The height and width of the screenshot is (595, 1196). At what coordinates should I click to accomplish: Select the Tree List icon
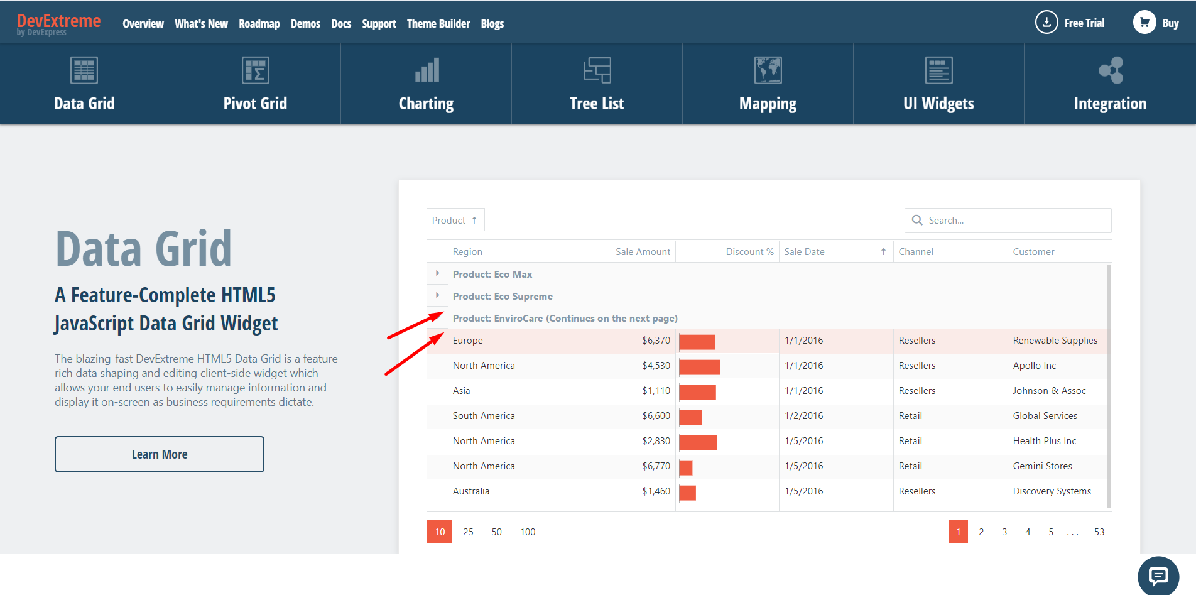pos(597,70)
